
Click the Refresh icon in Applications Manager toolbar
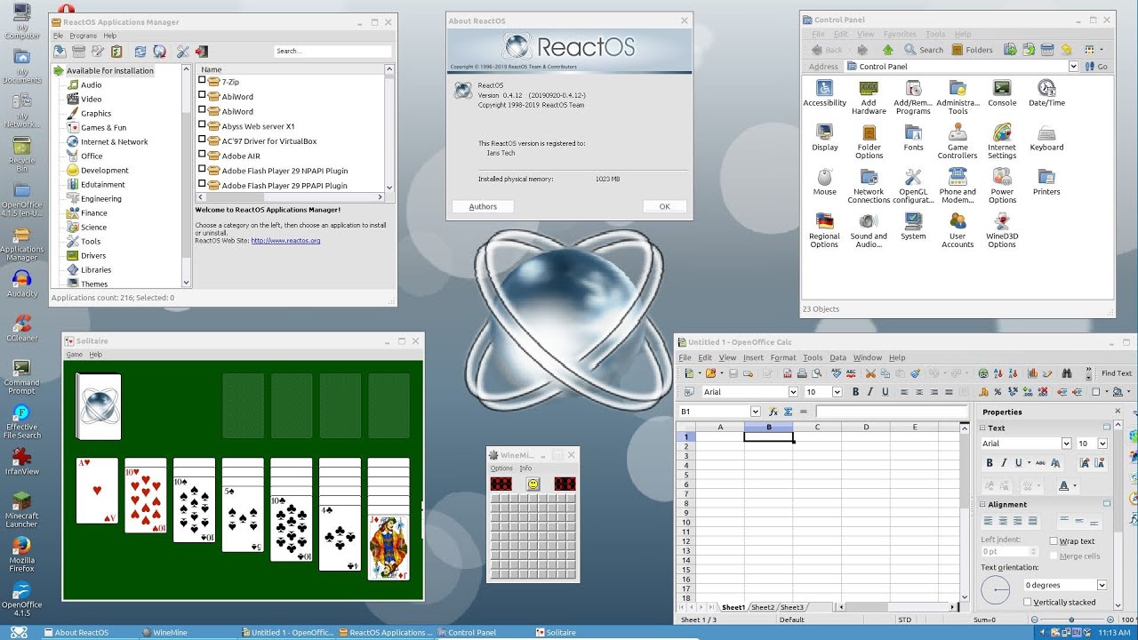click(140, 52)
